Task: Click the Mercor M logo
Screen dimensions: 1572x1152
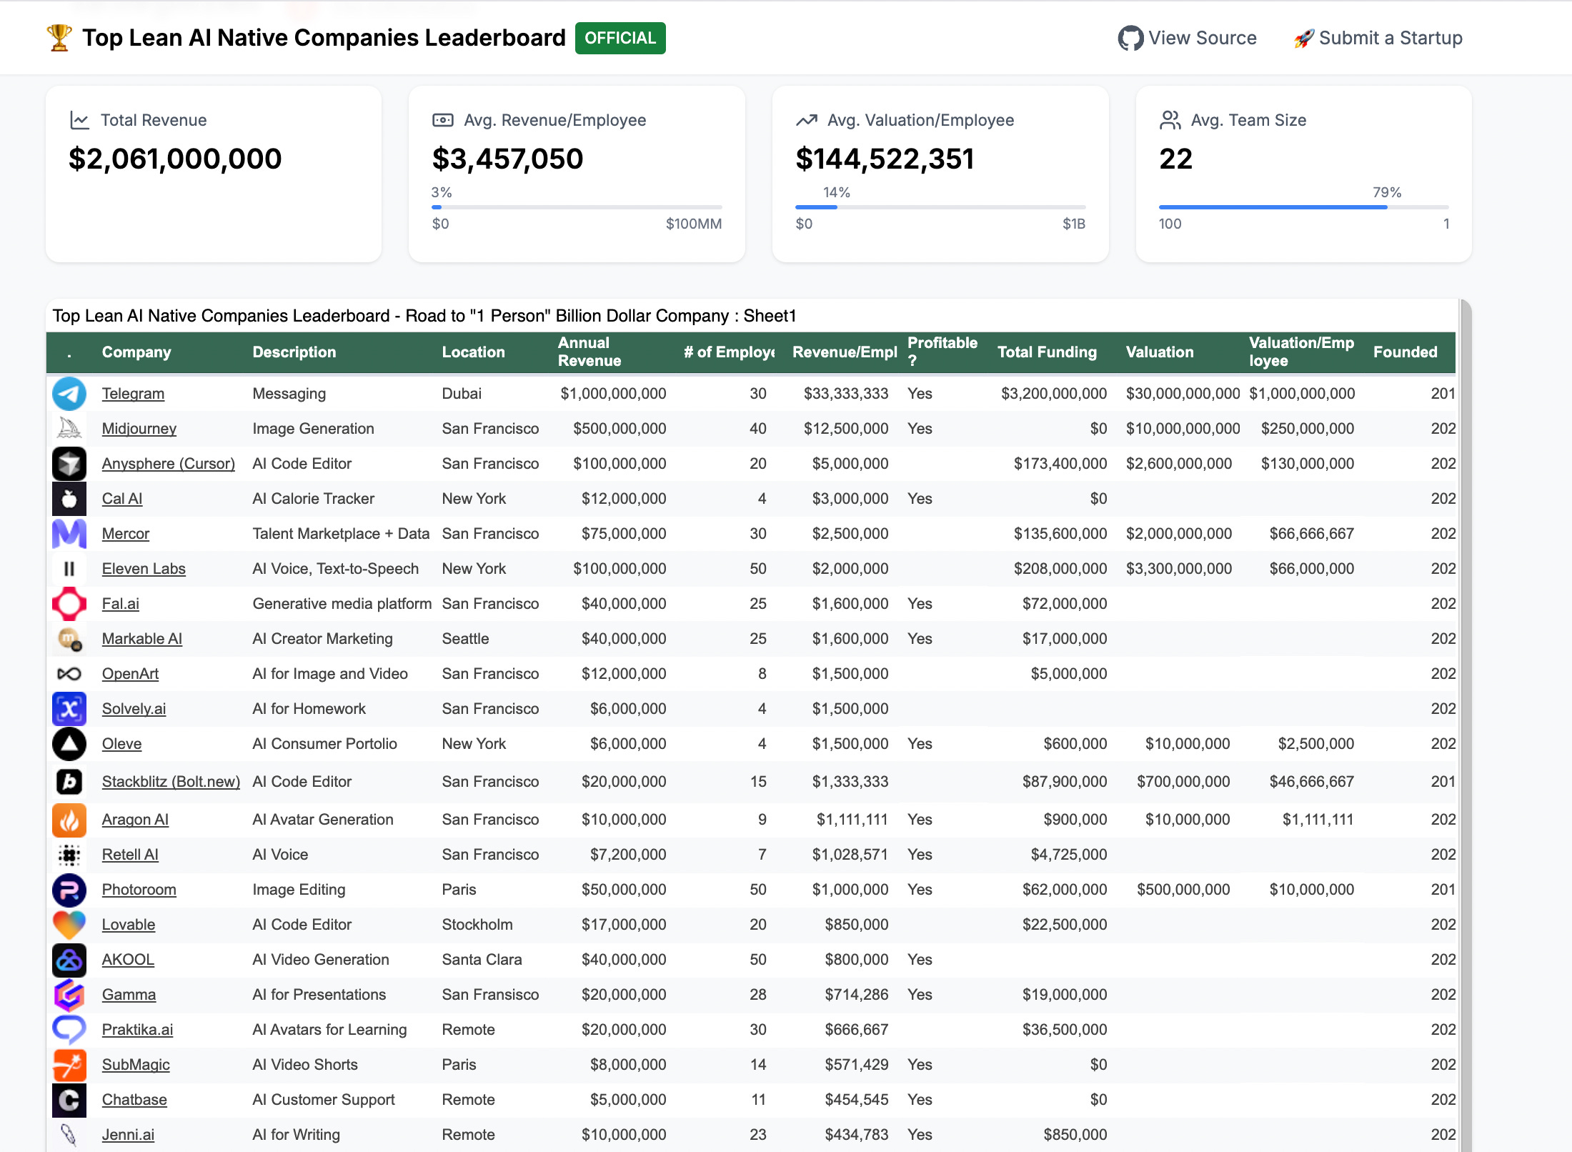Action: point(69,534)
